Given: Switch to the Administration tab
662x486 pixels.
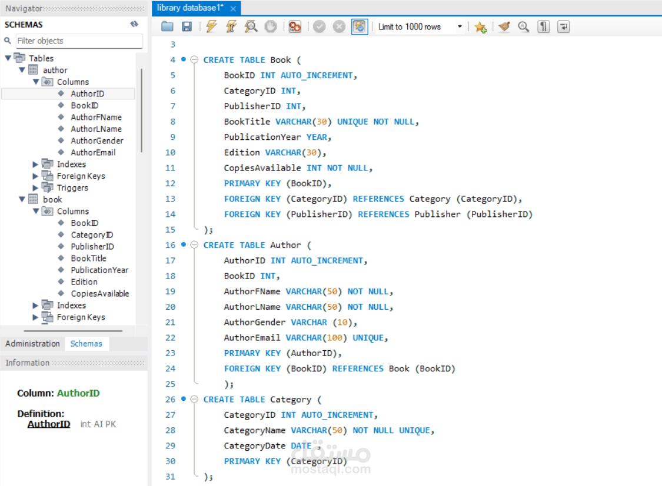Looking at the screenshot, I should click(32, 344).
